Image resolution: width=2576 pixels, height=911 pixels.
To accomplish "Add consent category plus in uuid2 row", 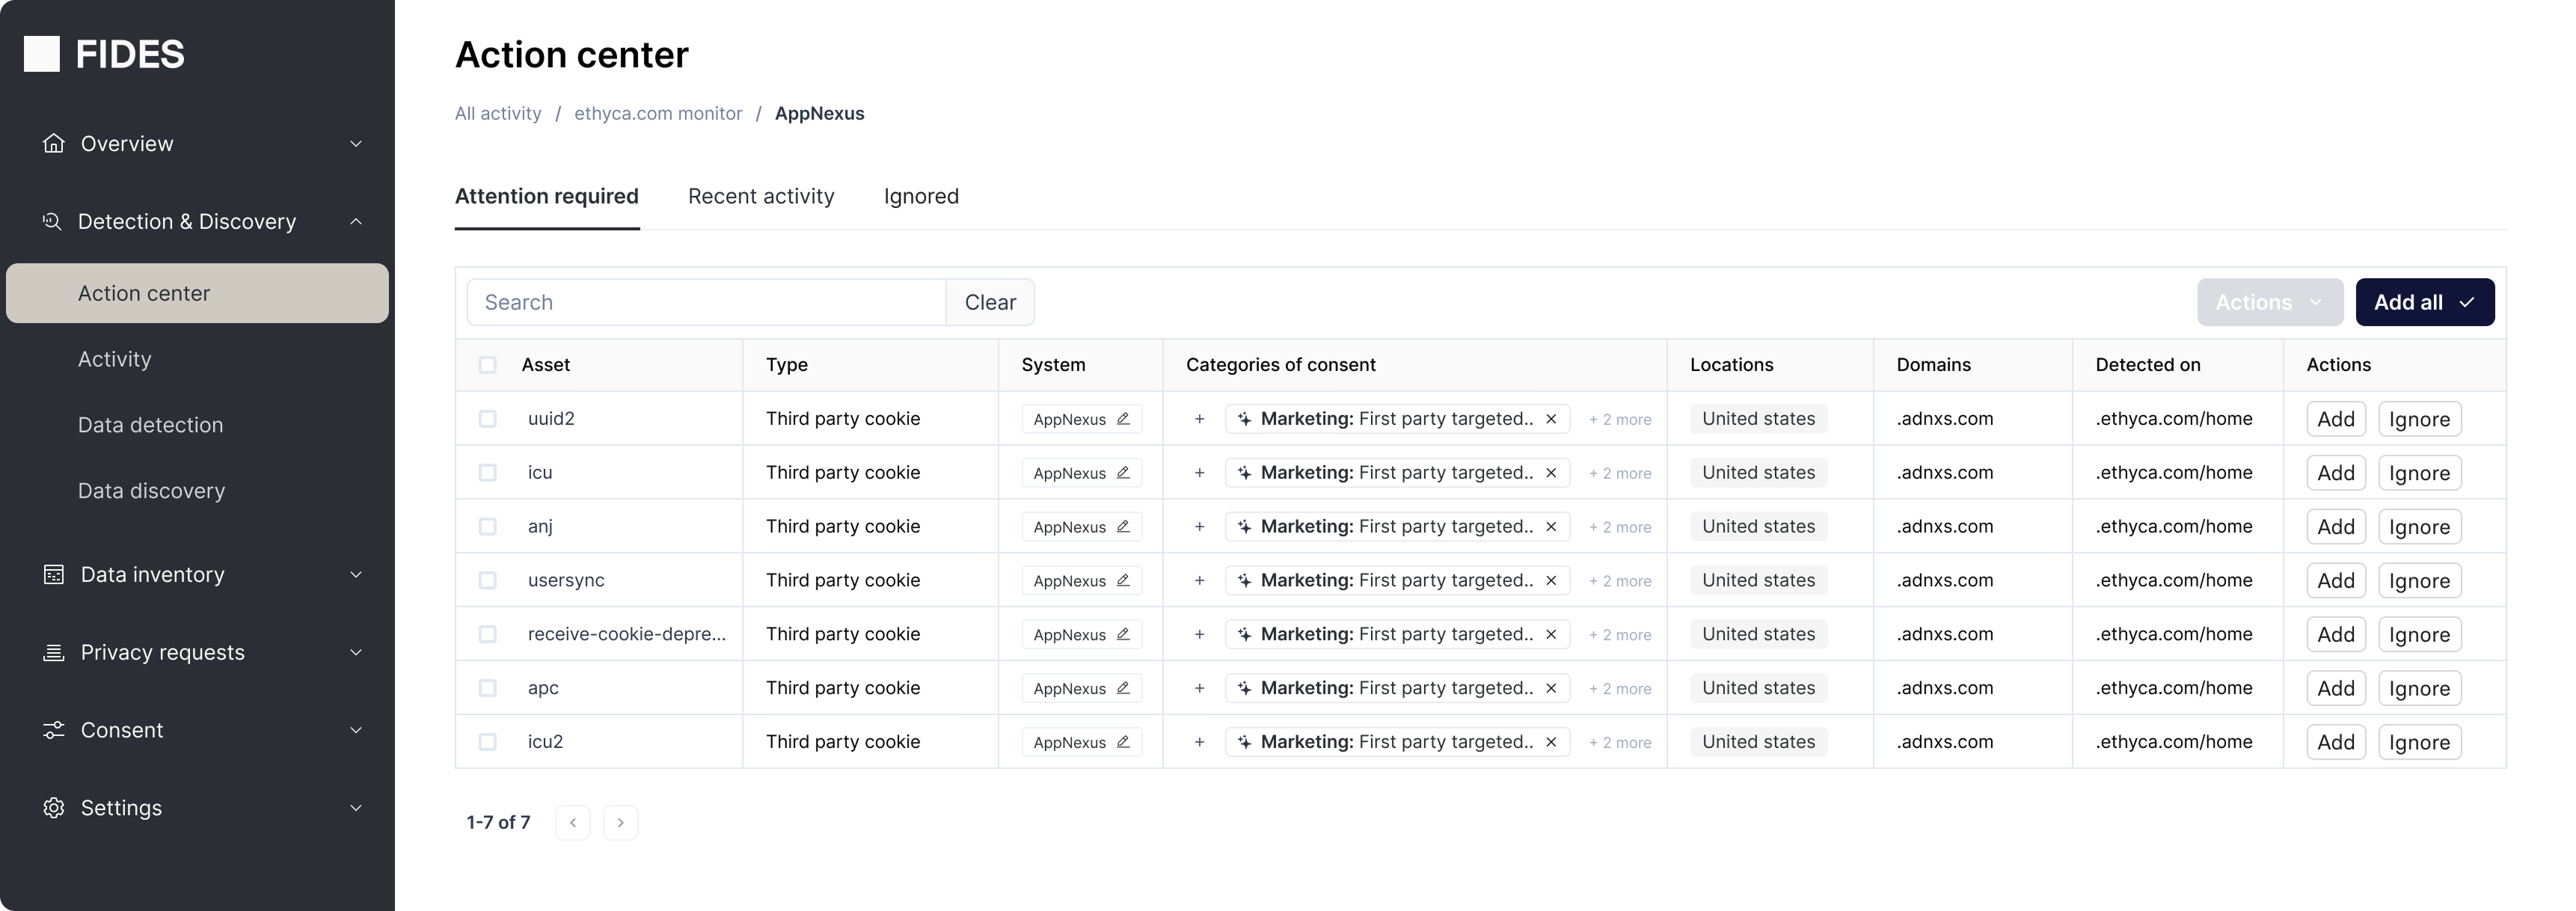I will pos(1199,419).
